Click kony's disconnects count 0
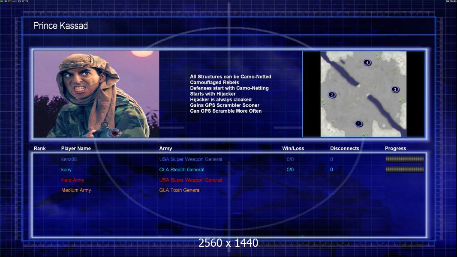Image resolution: width=457 pixels, height=257 pixels. click(x=331, y=170)
